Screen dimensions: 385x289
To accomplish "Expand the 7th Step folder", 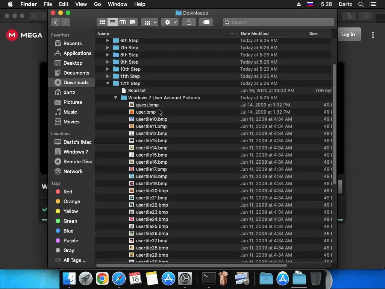I will 108,48.
